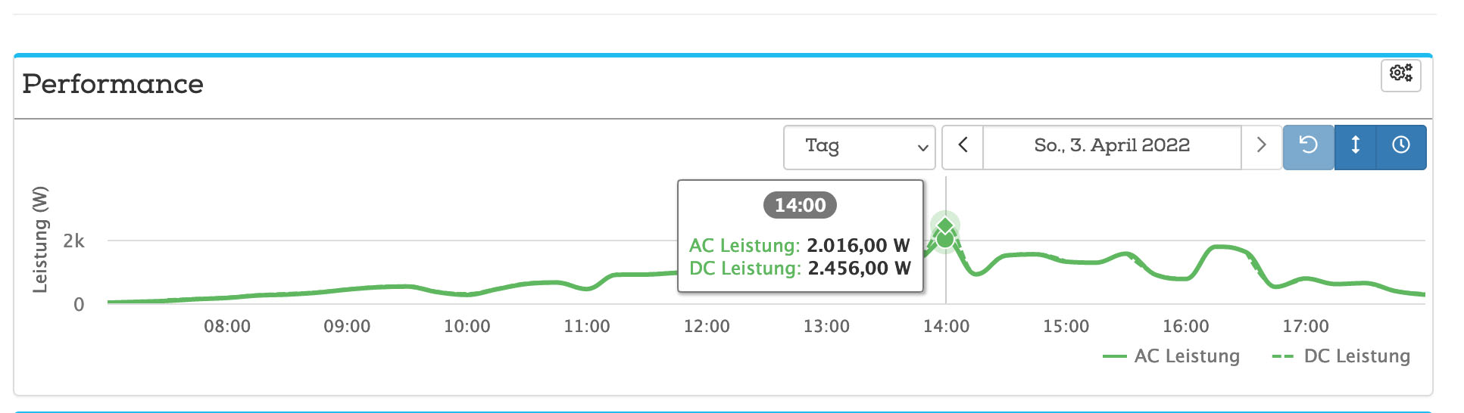Click the clock time-range icon
The height and width of the screenshot is (413, 1464).
tap(1401, 147)
